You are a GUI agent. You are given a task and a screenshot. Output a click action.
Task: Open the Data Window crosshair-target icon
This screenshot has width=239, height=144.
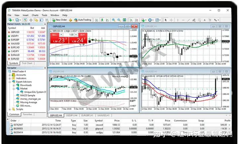coord(31,20)
